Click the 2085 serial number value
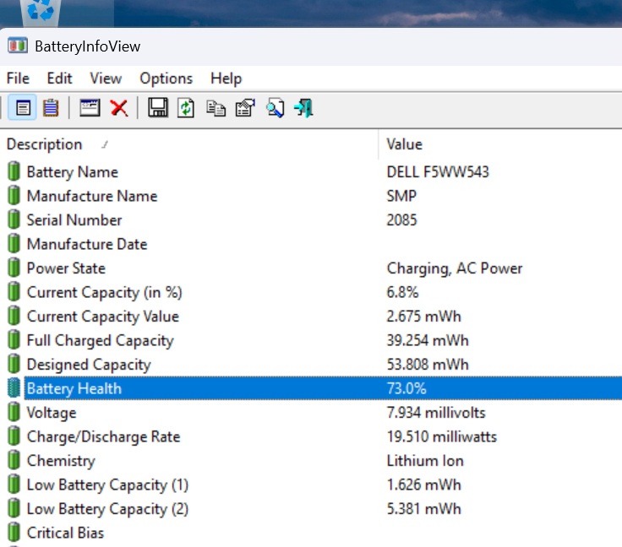The image size is (622, 547). pos(401,219)
